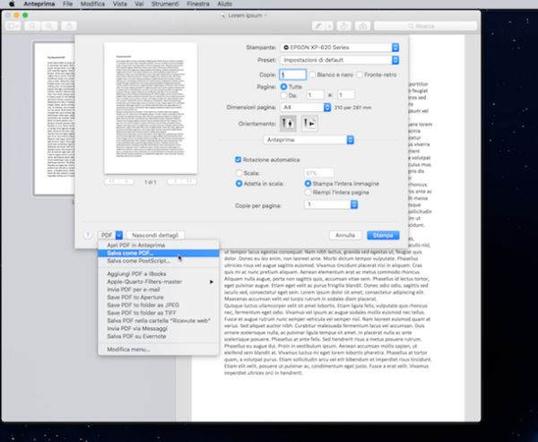Viewport: 538px width, 442px height.
Task: Enable the Bianco e nero checkbox
Action: tap(315, 76)
